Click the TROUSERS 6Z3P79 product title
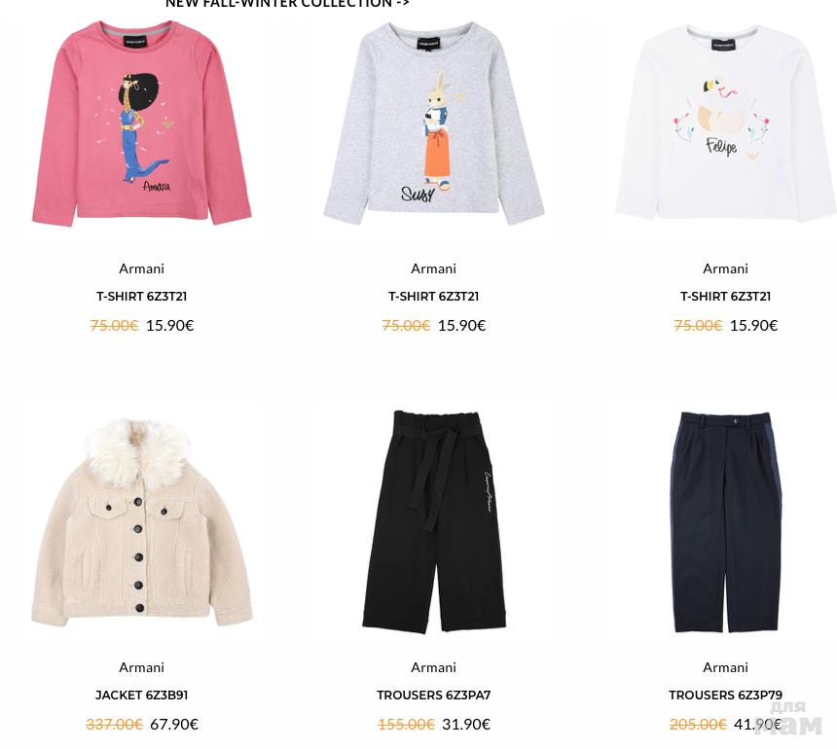The height and width of the screenshot is (749, 837). [x=725, y=695]
